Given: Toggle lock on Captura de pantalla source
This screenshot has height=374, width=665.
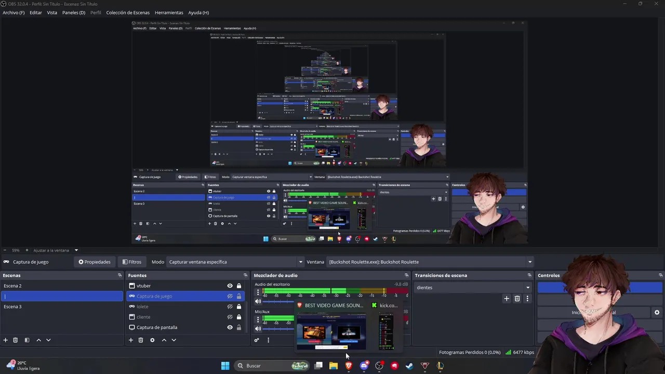Looking at the screenshot, I should (239, 327).
